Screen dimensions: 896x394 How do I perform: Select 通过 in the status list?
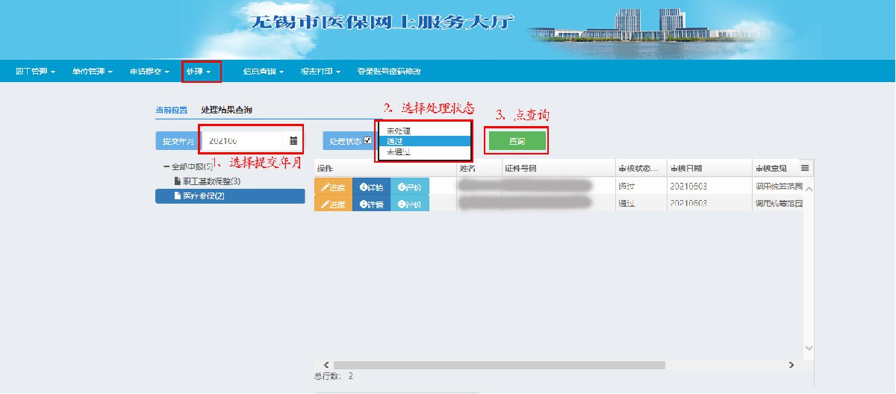coord(396,141)
